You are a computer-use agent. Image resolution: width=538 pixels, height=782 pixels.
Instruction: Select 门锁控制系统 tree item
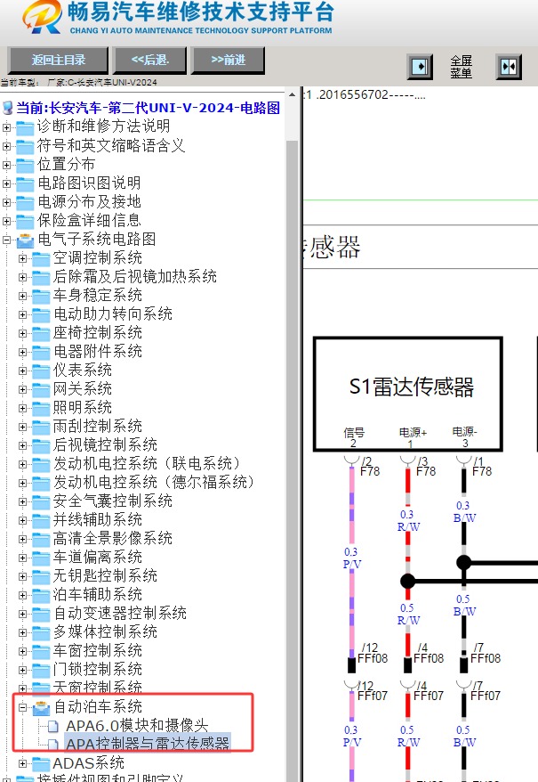pyautogui.click(x=98, y=669)
